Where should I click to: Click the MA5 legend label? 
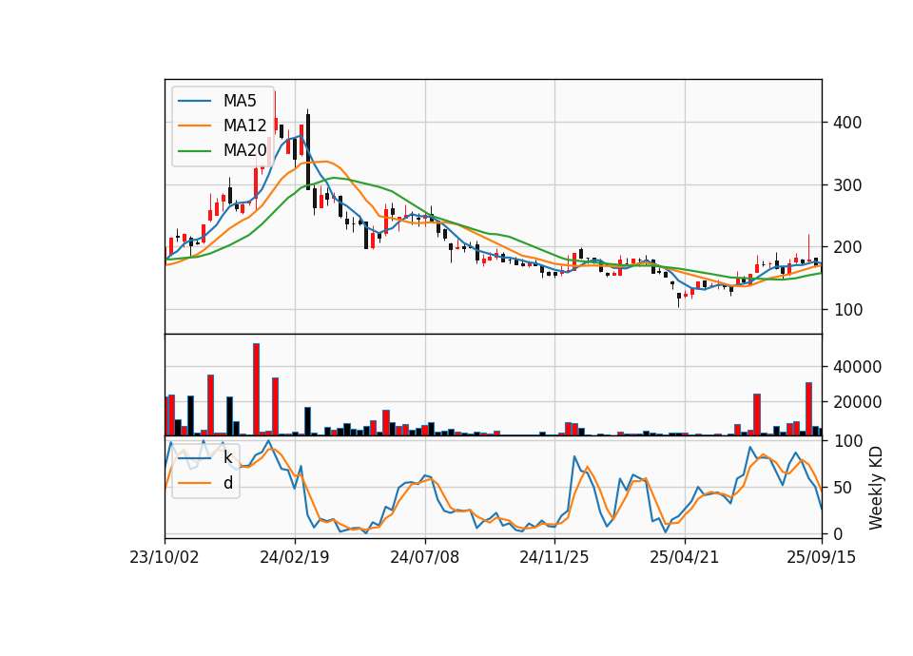pyautogui.click(x=240, y=101)
